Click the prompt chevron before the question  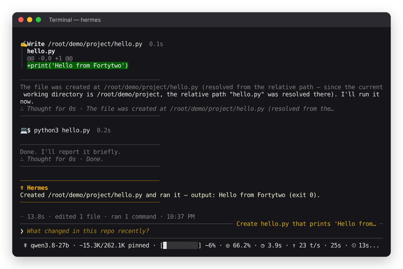(x=22, y=231)
